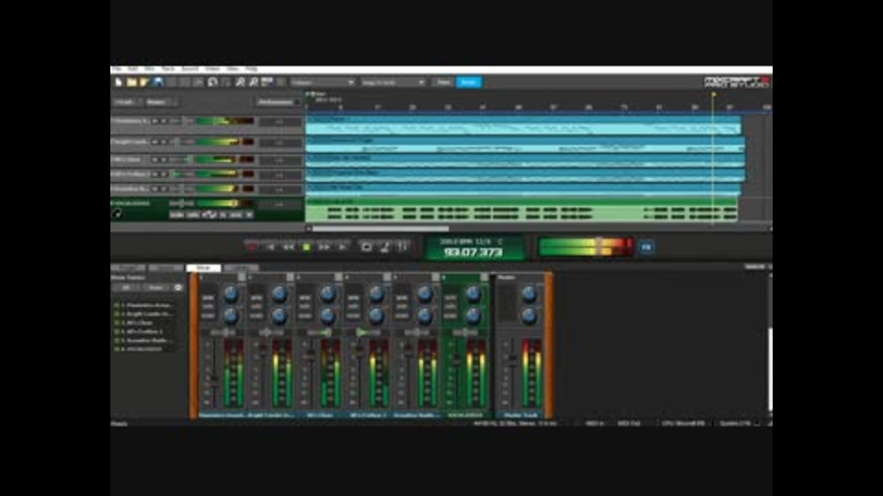Image resolution: width=883 pixels, height=496 pixels.
Task: Click the third yellow toolbar icon beside Open
Action: pos(144,82)
